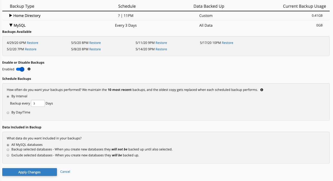Image resolution: width=333 pixels, height=181 pixels.
Task: Click the Backup every days input field
Action: coord(38,103)
